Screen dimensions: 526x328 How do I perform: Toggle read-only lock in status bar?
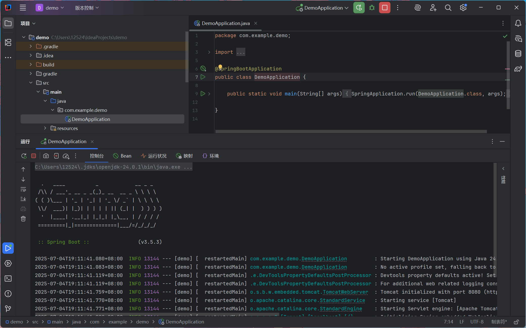point(516,322)
